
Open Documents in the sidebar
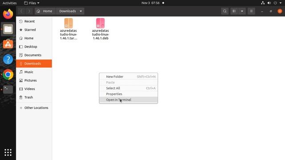pyautogui.click(x=34, y=55)
